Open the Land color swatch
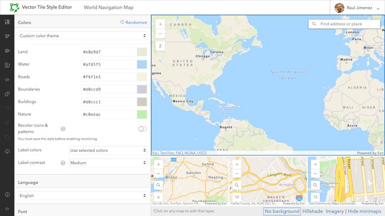 click(x=142, y=52)
